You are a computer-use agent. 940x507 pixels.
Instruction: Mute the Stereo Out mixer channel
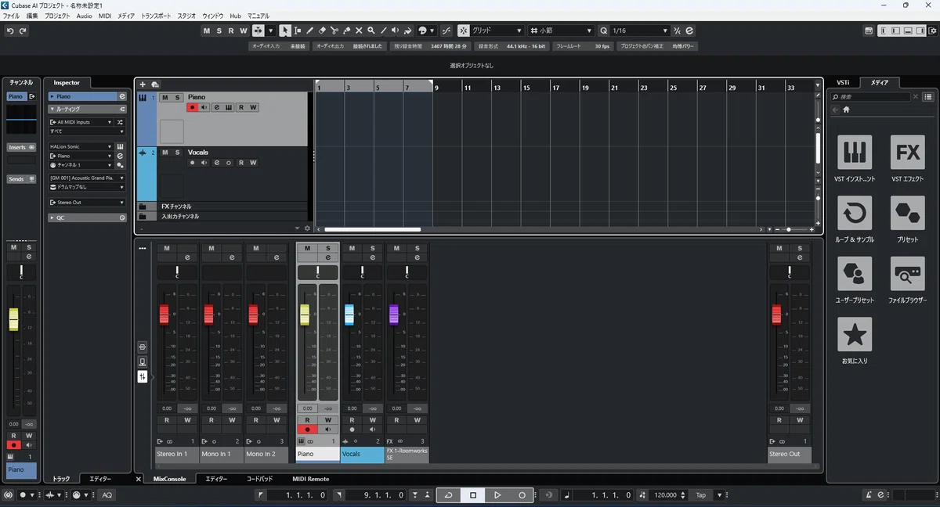(x=779, y=248)
